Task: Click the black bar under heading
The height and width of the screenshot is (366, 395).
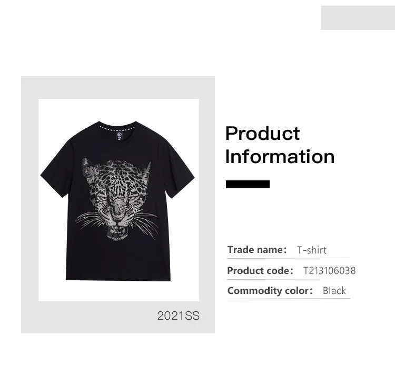Action: (248, 184)
